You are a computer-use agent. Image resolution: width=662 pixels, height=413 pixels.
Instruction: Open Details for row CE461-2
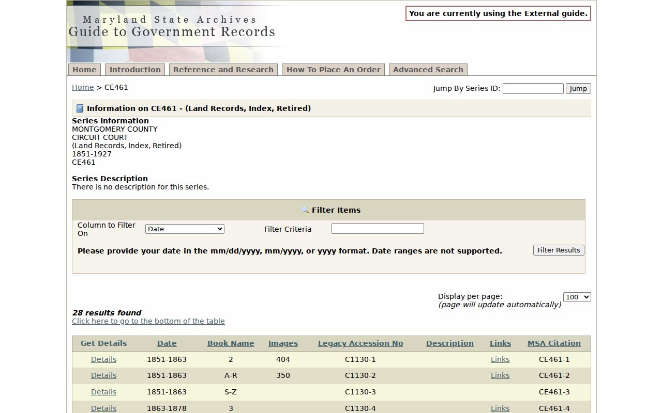tap(103, 375)
